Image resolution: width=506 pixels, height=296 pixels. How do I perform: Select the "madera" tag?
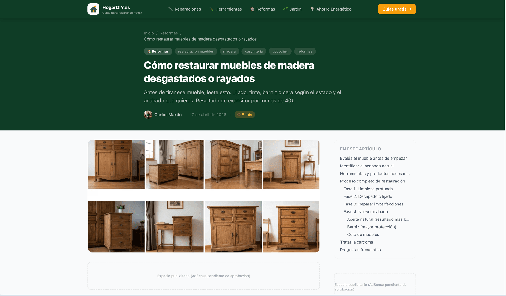tap(229, 51)
